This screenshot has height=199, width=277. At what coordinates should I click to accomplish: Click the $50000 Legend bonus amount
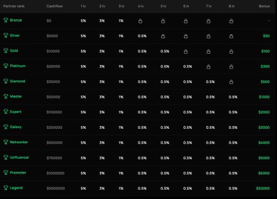click(263, 188)
